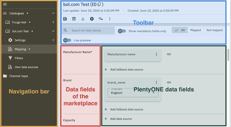Viewport: 231px width, 127px height.
Task: Click the Own data sources icon
Action: [10, 67]
